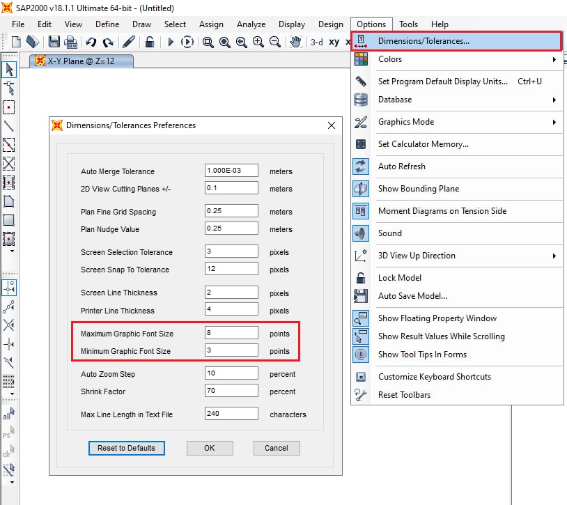Screen dimensions: 567x505
Task: Select the pointer tool in left toolbar
Action: (9, 70)
